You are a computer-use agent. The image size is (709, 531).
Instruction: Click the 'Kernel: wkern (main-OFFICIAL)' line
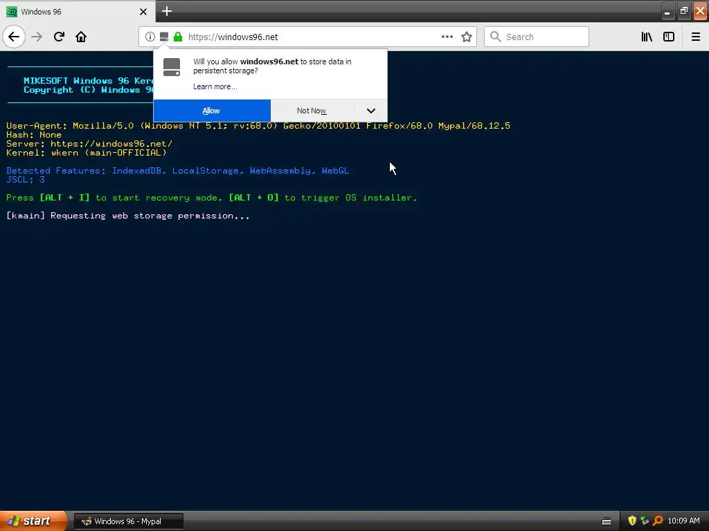point(87,153)
